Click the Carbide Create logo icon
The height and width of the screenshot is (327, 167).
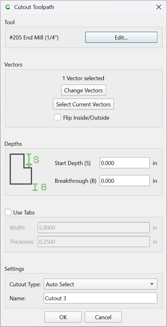point(8,7)
